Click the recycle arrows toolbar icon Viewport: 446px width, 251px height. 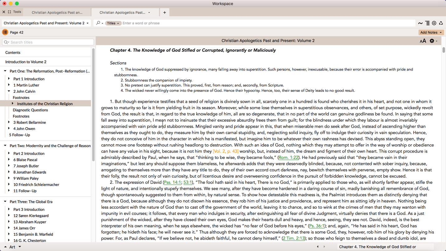441,23
